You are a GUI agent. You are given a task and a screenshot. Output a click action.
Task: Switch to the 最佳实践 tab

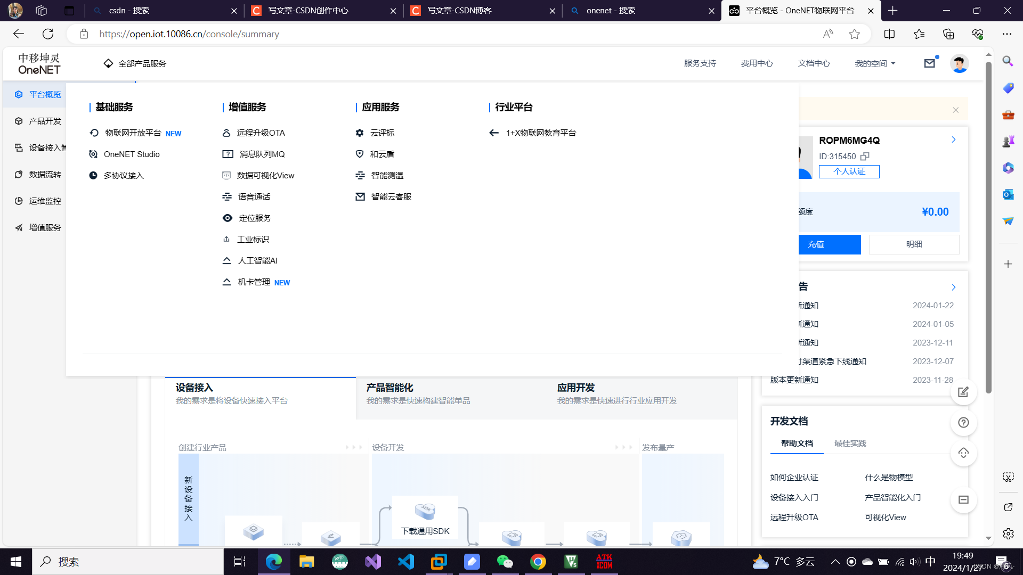850,443
